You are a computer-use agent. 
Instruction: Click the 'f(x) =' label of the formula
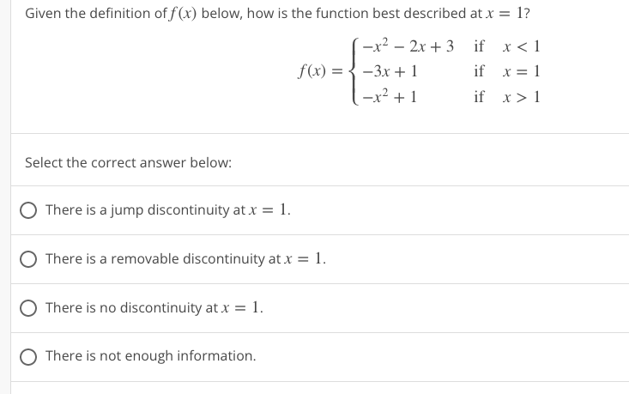coord(320,71)
